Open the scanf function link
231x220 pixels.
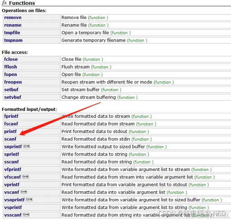tap(10, 139)
